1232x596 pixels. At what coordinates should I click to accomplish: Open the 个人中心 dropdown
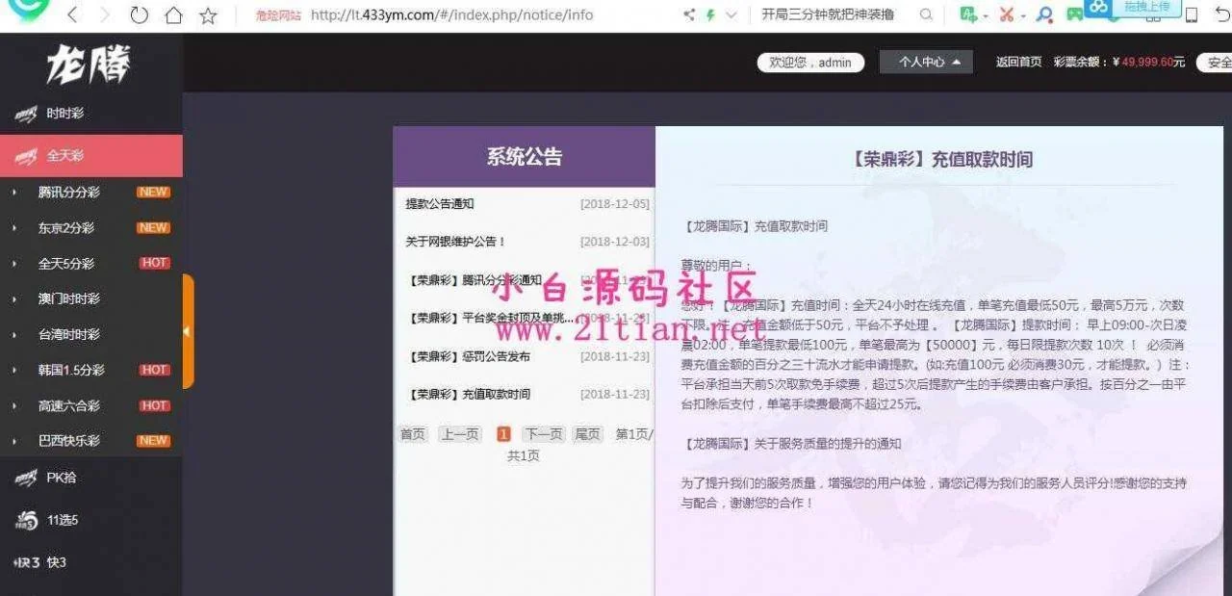[926, 63]
